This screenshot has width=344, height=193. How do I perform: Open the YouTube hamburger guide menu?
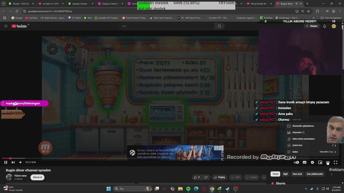pos(6,26)
